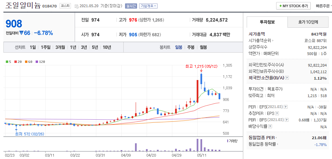
Task: Click the change rate -6.78%
Action: (44, 33)
